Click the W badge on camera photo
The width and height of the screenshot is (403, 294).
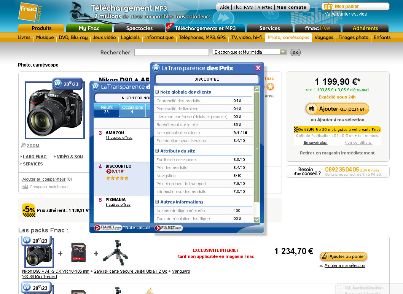point(57,83)
